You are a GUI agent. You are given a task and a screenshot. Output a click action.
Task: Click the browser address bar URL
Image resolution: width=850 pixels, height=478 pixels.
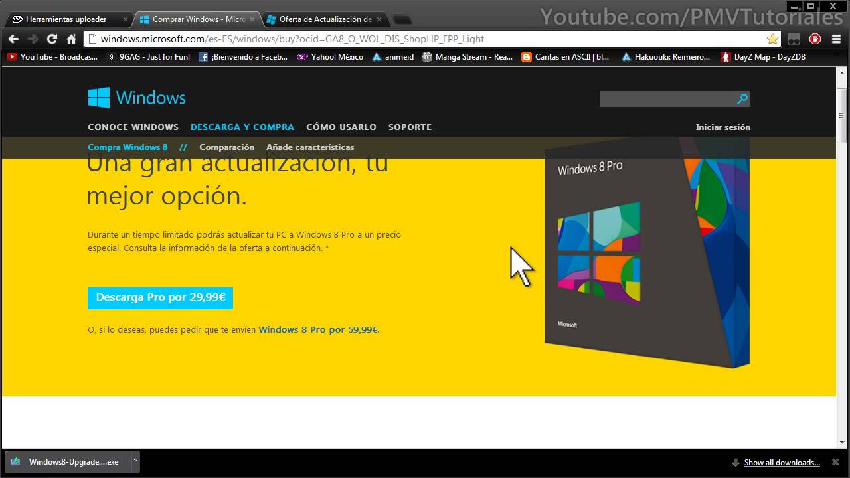pos(292,39)
